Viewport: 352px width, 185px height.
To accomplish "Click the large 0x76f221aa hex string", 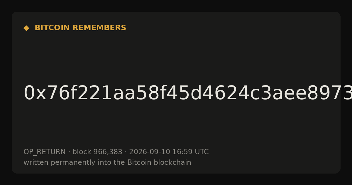I will pos(188,93).
